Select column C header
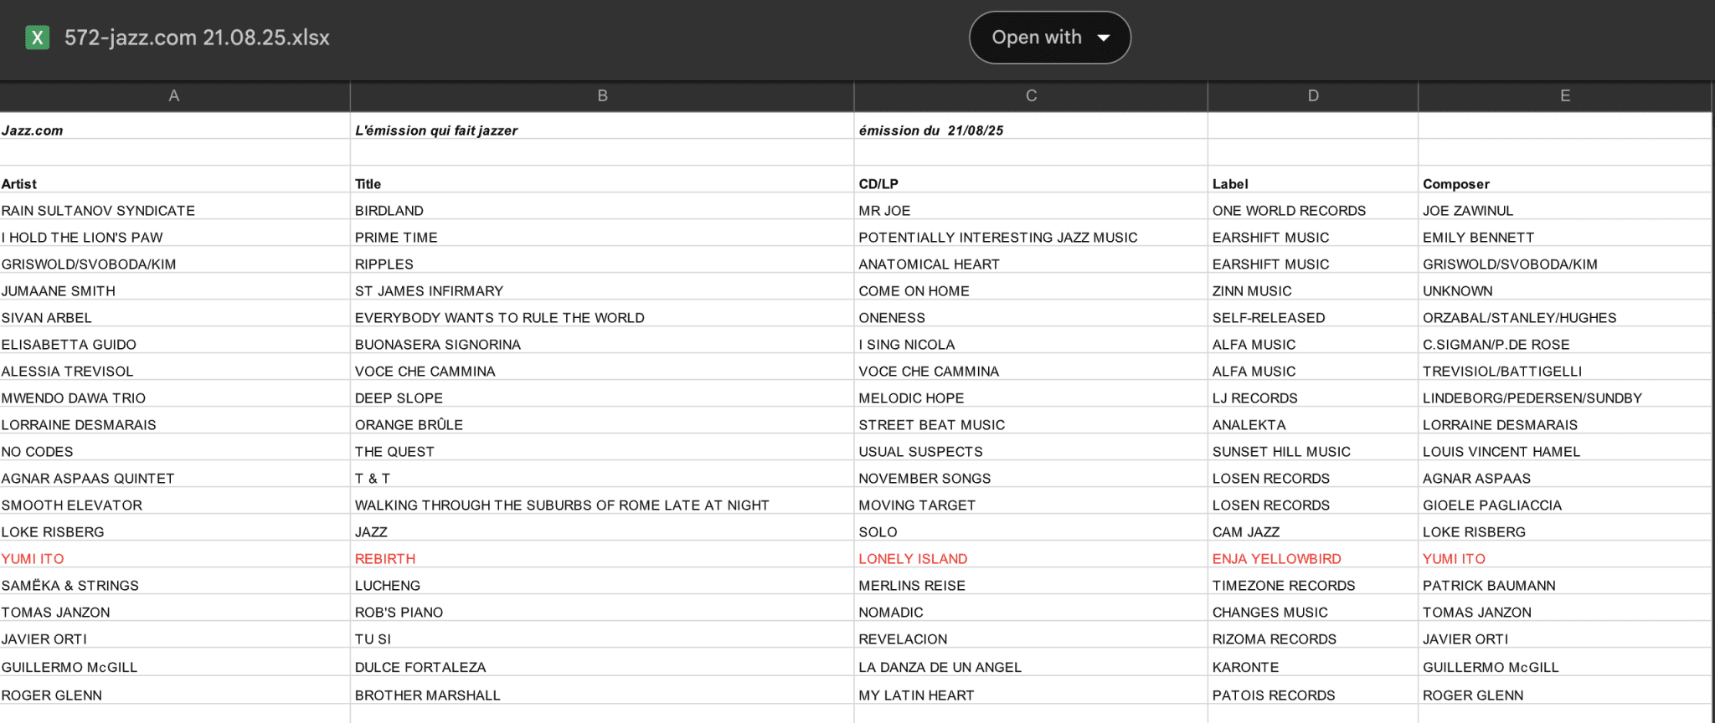This screenshot has width=1715, height=723. [x=1031, y=96]
